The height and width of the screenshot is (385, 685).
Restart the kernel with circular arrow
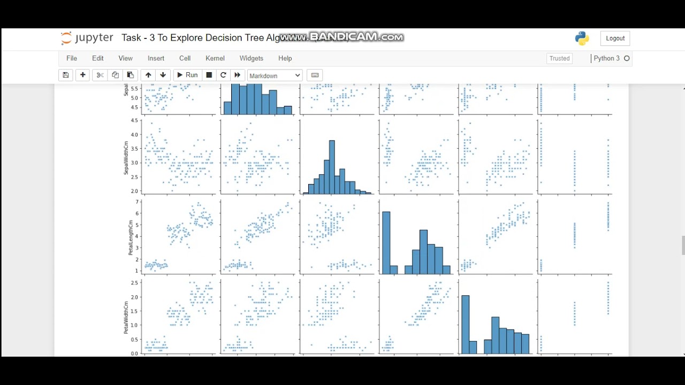(x=224, y=75)
